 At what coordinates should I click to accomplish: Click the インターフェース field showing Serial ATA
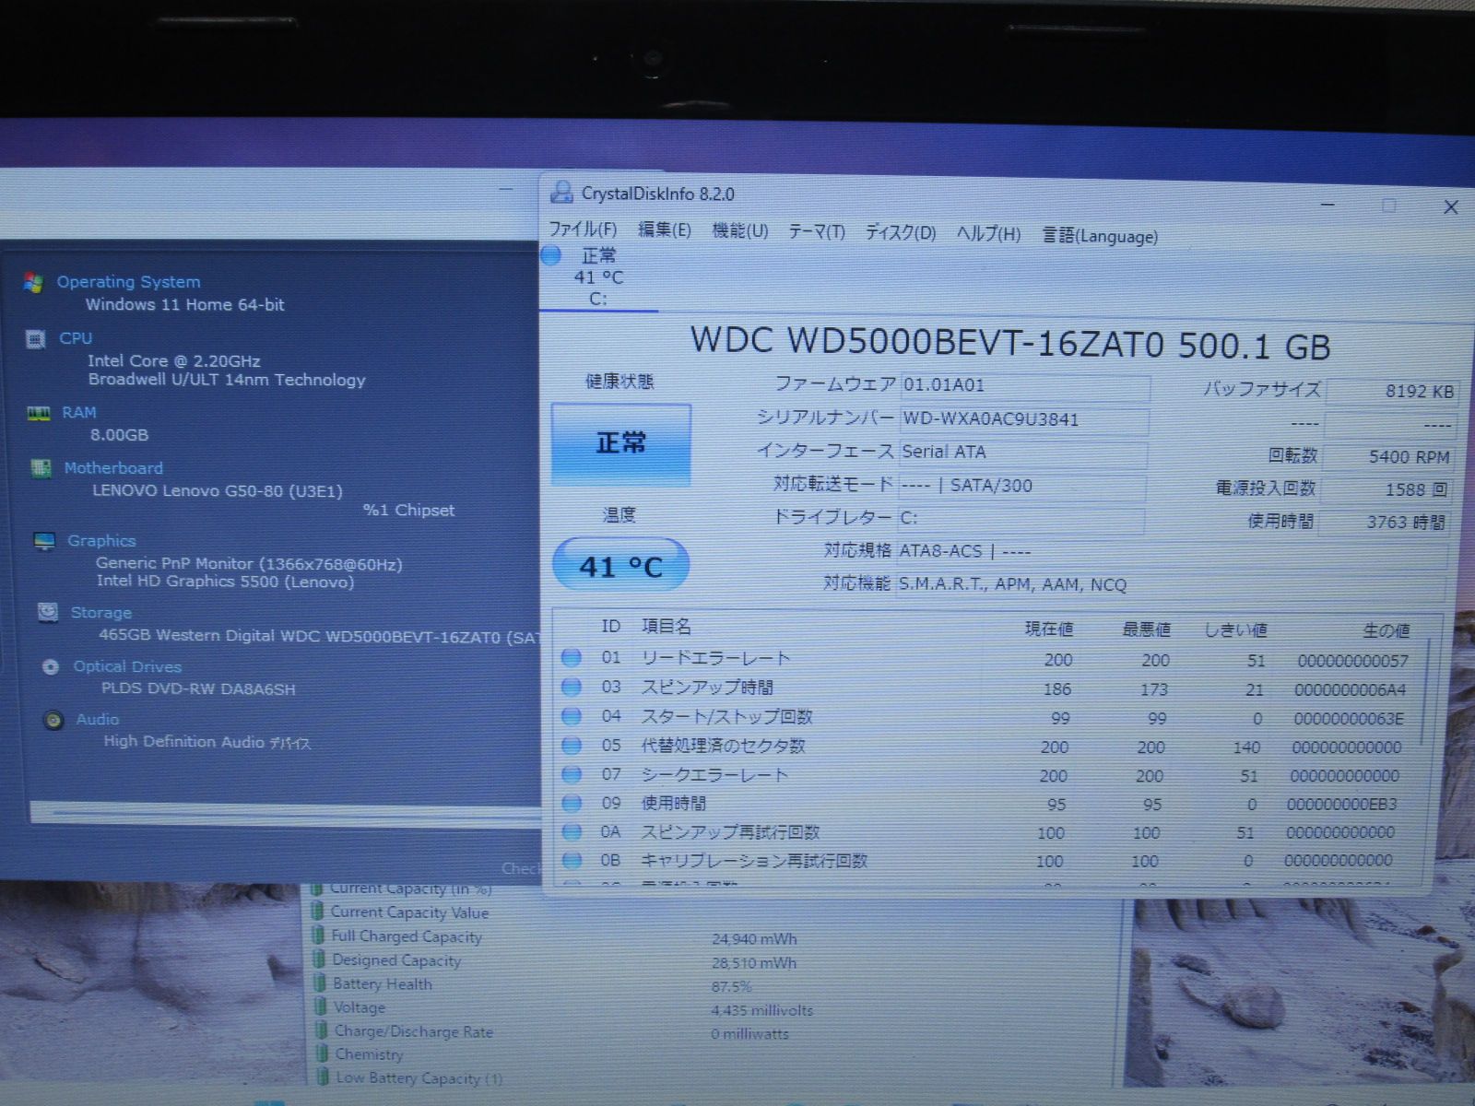[1022, 453]
